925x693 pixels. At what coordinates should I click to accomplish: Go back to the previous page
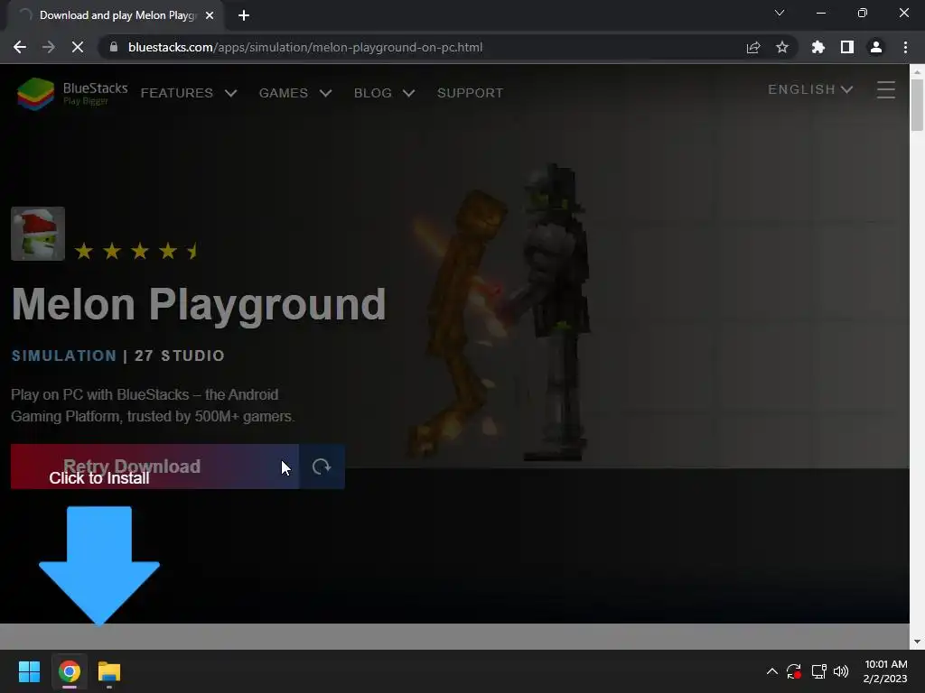pos(20,47)
